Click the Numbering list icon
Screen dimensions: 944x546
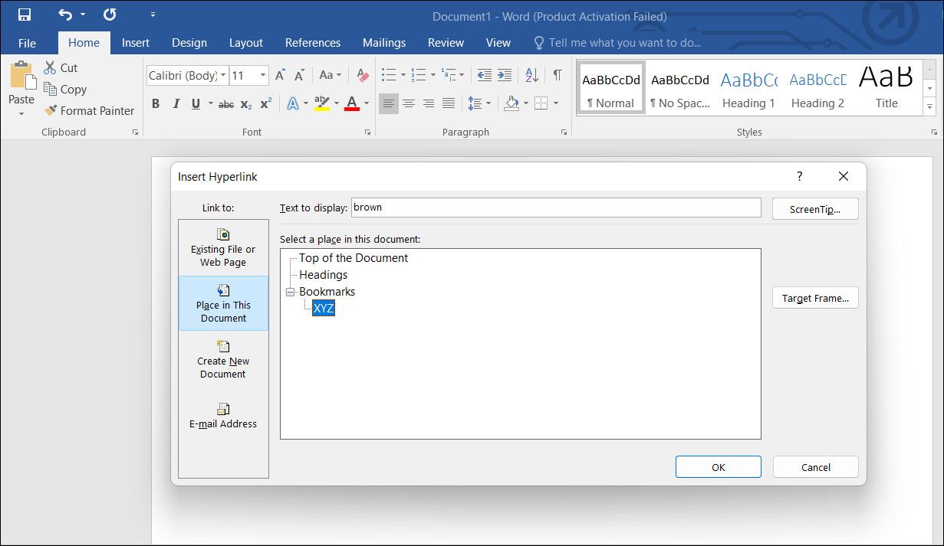click(419, 75)
